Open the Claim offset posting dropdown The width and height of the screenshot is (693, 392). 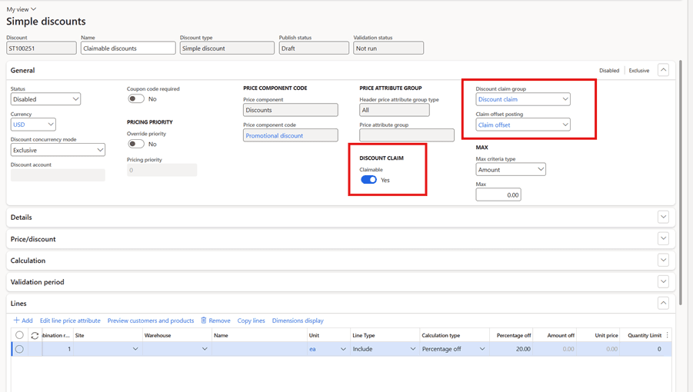tap(523, 125)
